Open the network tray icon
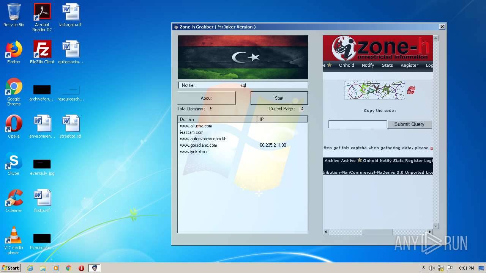Screen dimensions: 486x273 441,268
